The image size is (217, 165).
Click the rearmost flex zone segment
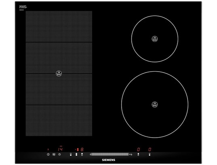tap(59, 27)
